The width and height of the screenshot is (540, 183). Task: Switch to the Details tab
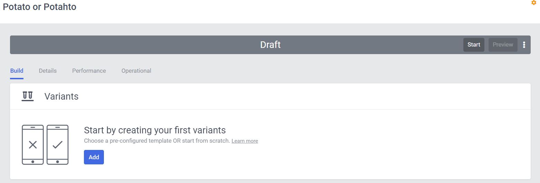[48, 71]
